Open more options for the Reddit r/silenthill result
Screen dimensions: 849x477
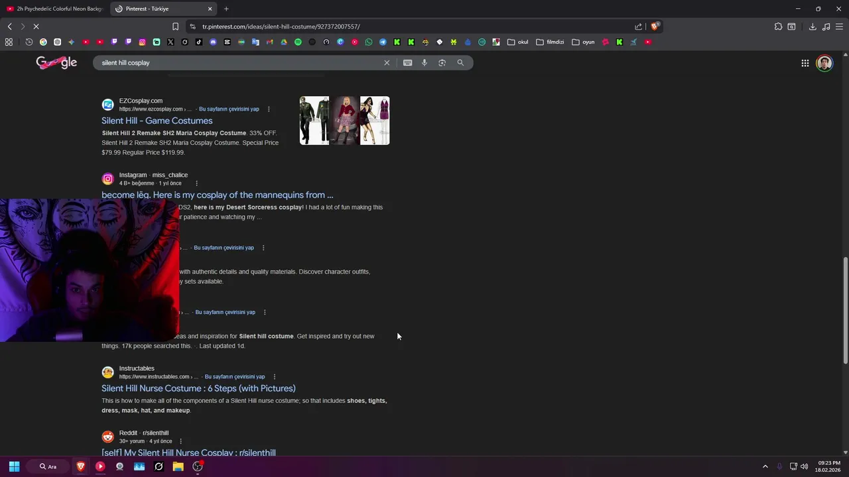[180, 441]
